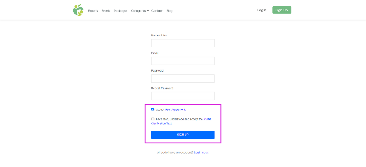Click the Login now link
The width and height of the screenshot is (366, 167).
(201, 153)
